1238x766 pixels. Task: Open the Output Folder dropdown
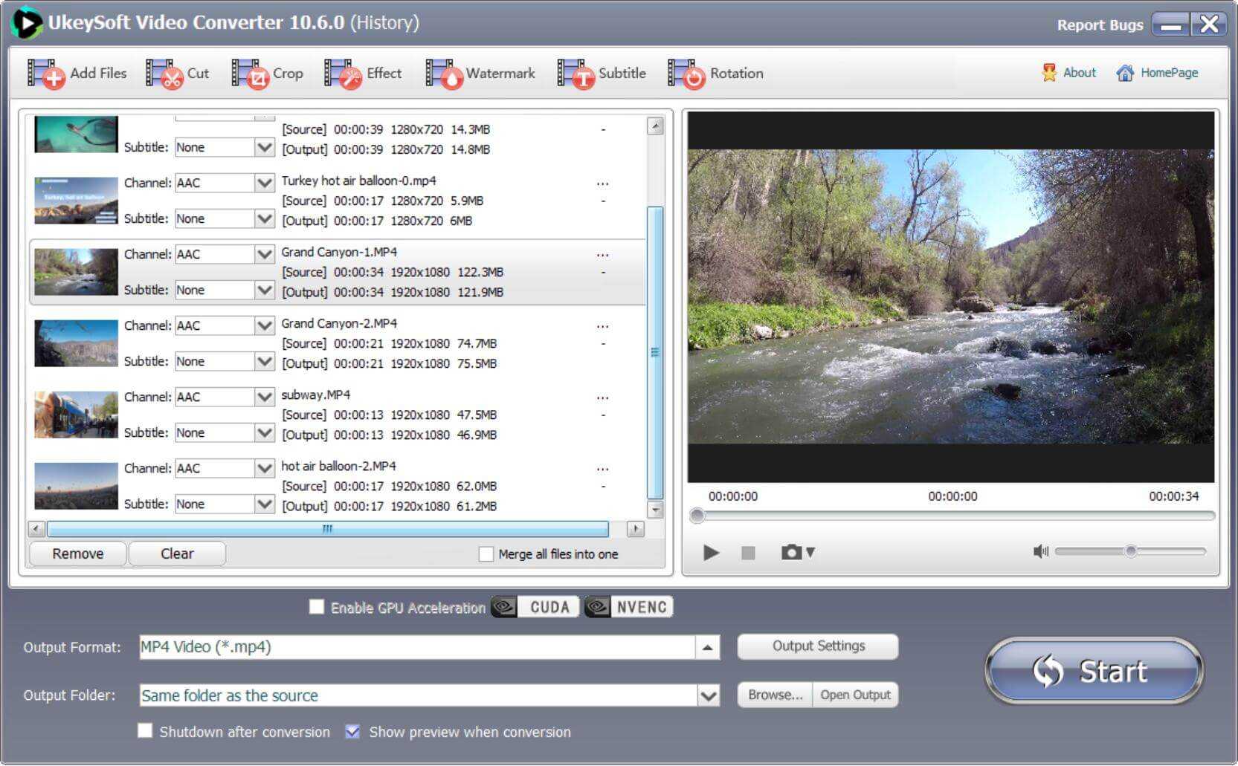click(x=709, y=696)
